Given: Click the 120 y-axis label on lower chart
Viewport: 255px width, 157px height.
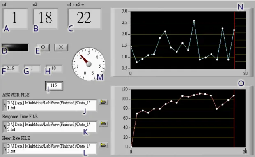Looking at the screenshot, I should [x=124, y=89].
